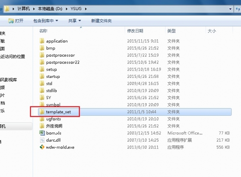Select the wdw-mold.exe application icon
This screenshot has height=177, width=241.
(x=42, y=147)
